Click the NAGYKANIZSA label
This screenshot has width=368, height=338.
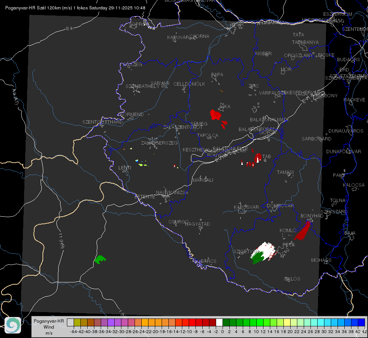[x=172, y=193]
